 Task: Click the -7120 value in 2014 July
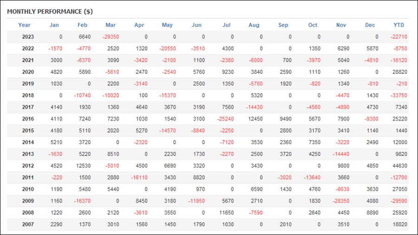227,142
